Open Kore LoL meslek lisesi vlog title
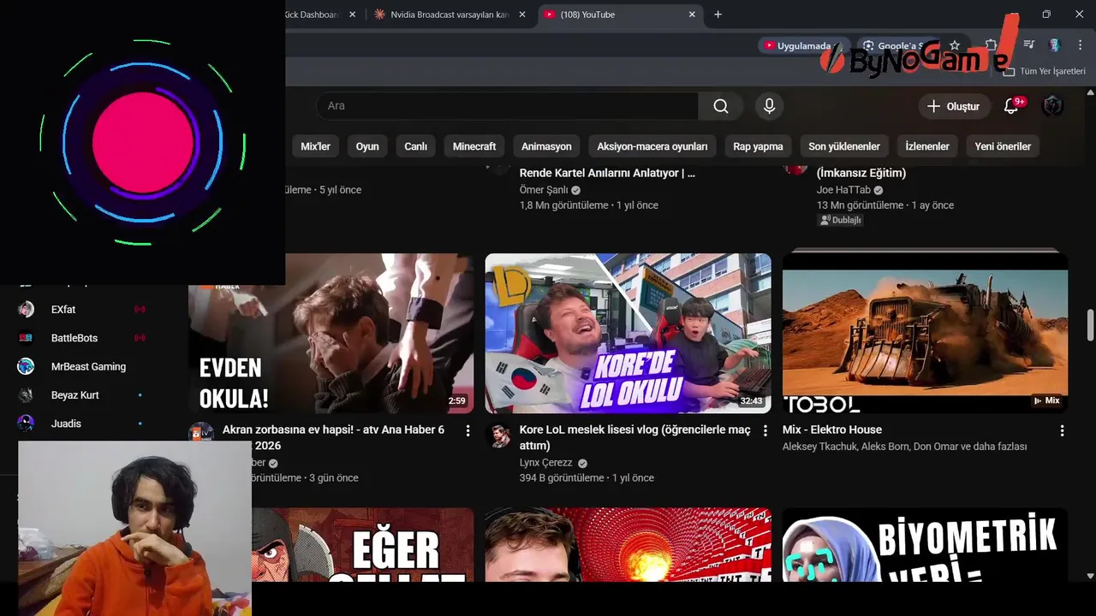 click(x=634, y=437)
